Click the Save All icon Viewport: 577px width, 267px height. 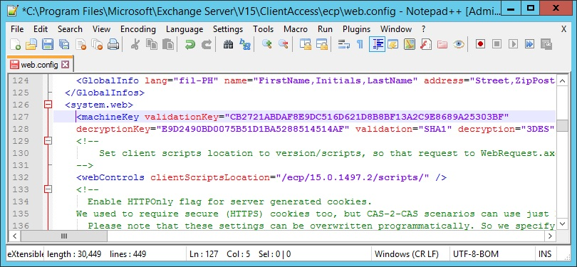point(63,44)
